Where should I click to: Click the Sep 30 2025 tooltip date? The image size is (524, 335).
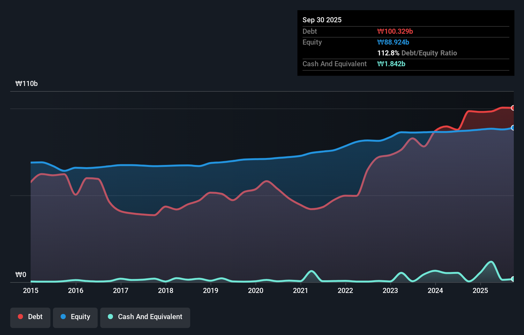point(322,20)
